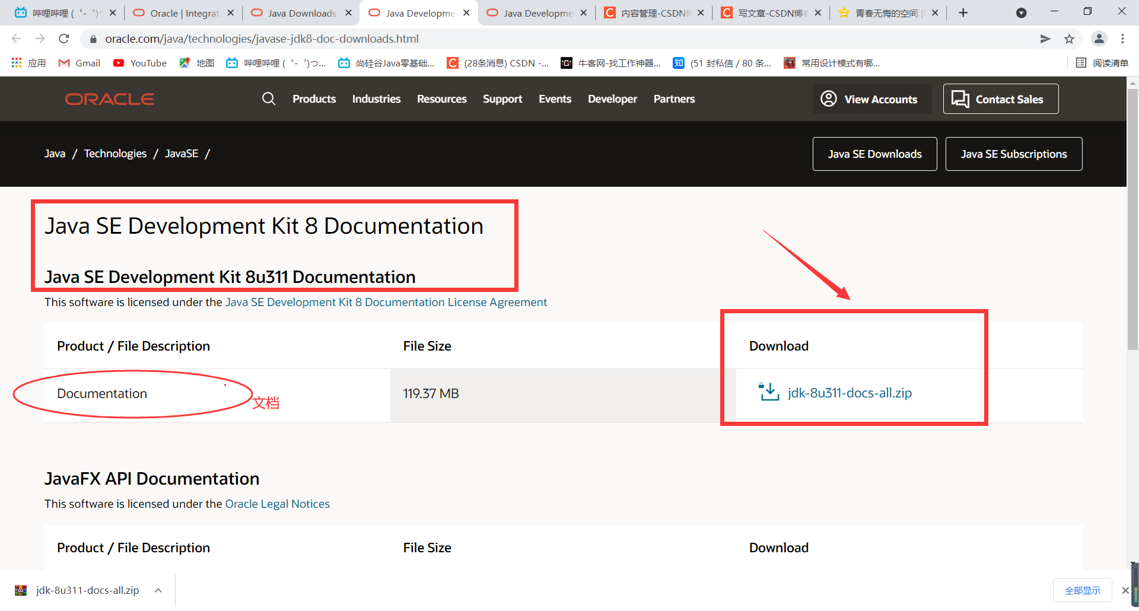Click the download icon beside jdk-8u311-docs-all.zip
Viewport: 1139px width, 611px height.
pyautogui.click(x=768, y=392)
